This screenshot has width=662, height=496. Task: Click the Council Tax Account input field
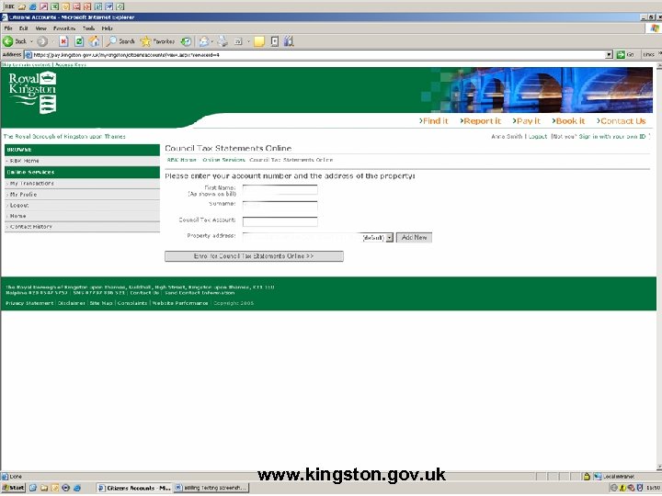pyautogui.click(x=280, y=221)
